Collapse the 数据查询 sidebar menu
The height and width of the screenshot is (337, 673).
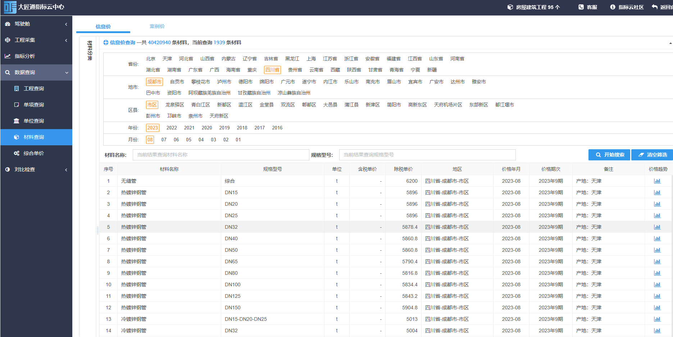tap(36, 72)
